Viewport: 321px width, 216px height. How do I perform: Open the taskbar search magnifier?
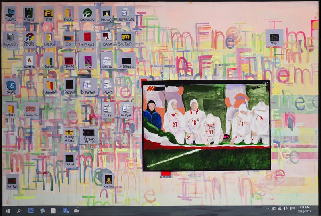pyautogui.click(x=19, y=211)
